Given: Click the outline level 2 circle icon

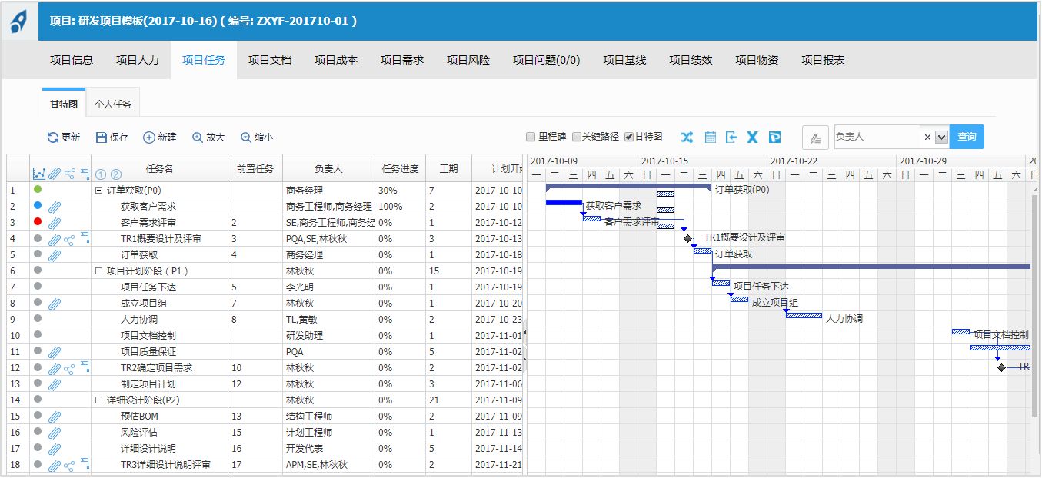Looking at the screenshot, I should tap(115, 174).
